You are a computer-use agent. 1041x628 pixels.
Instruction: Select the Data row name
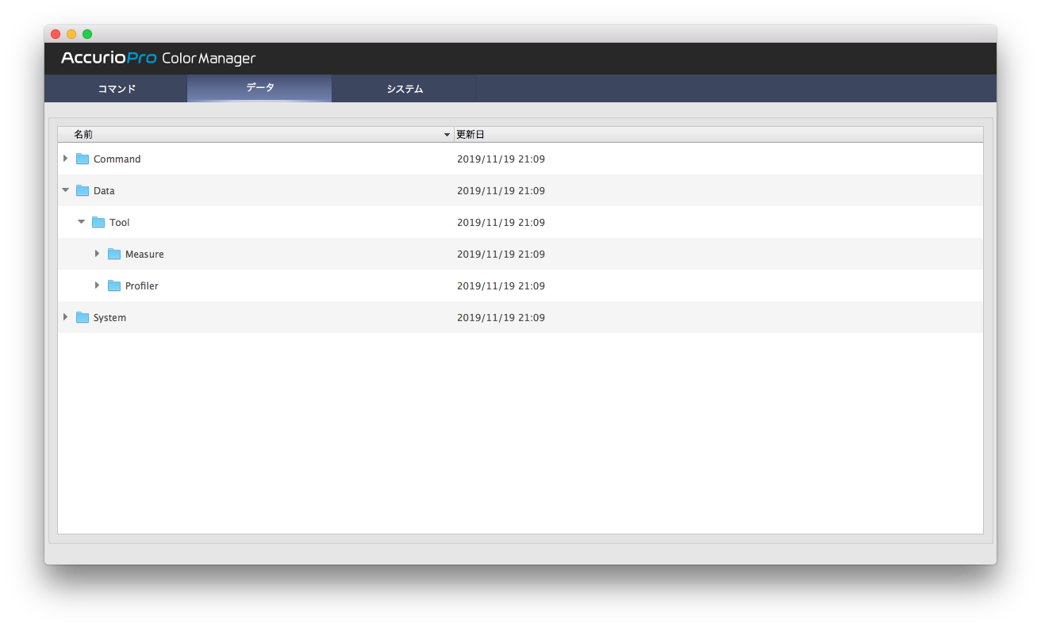[104, 190]
